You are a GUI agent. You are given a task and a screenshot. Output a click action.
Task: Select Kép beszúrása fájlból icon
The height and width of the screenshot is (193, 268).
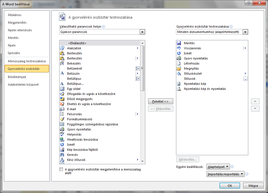coord(62,150)
